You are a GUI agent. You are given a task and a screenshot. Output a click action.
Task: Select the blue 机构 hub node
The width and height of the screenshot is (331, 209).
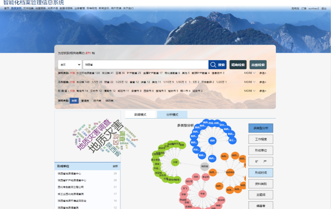[x=212, y=140]
